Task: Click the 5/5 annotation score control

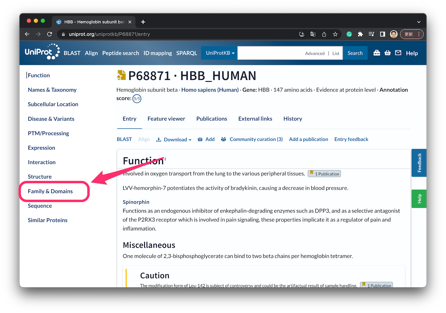Action: (137, 99)
